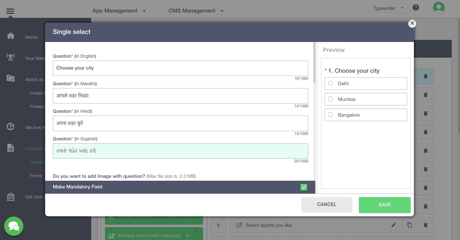The height and width of the screenshot is (240, 460).
Task: Close the Single select dialog
Action: (x=412, y=23)
